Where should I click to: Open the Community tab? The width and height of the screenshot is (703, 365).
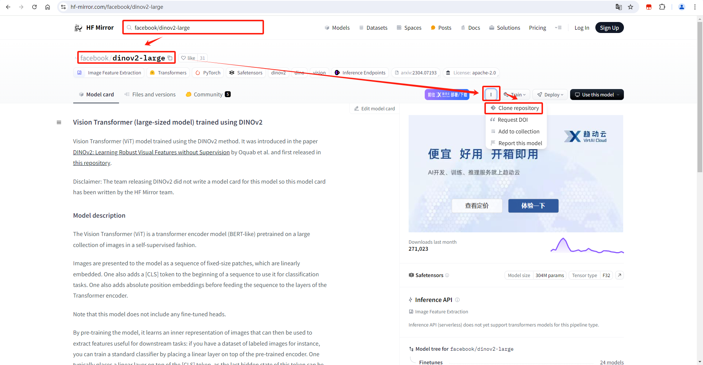click(208, 95)
